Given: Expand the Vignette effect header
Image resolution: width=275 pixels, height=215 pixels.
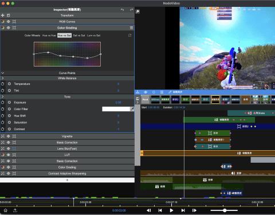Looking at the screenshot, I should pos(67,136).
